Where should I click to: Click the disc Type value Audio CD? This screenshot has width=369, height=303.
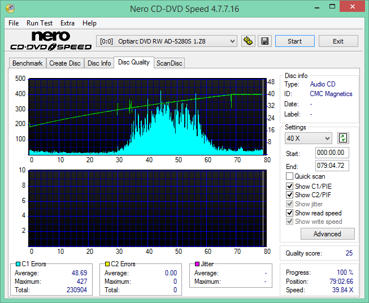point(323,84)
